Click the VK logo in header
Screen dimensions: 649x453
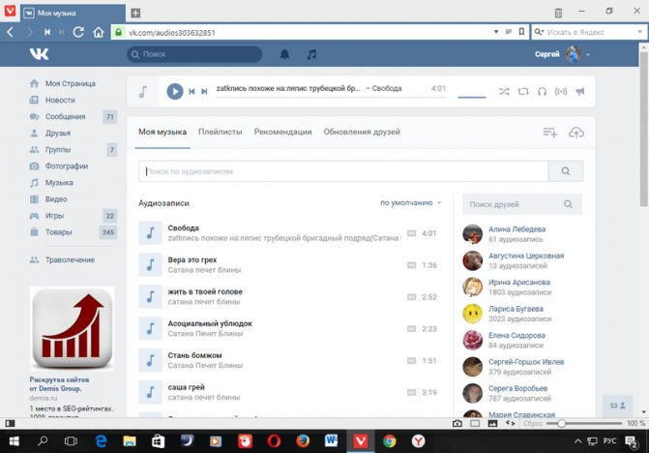[40, 54]
